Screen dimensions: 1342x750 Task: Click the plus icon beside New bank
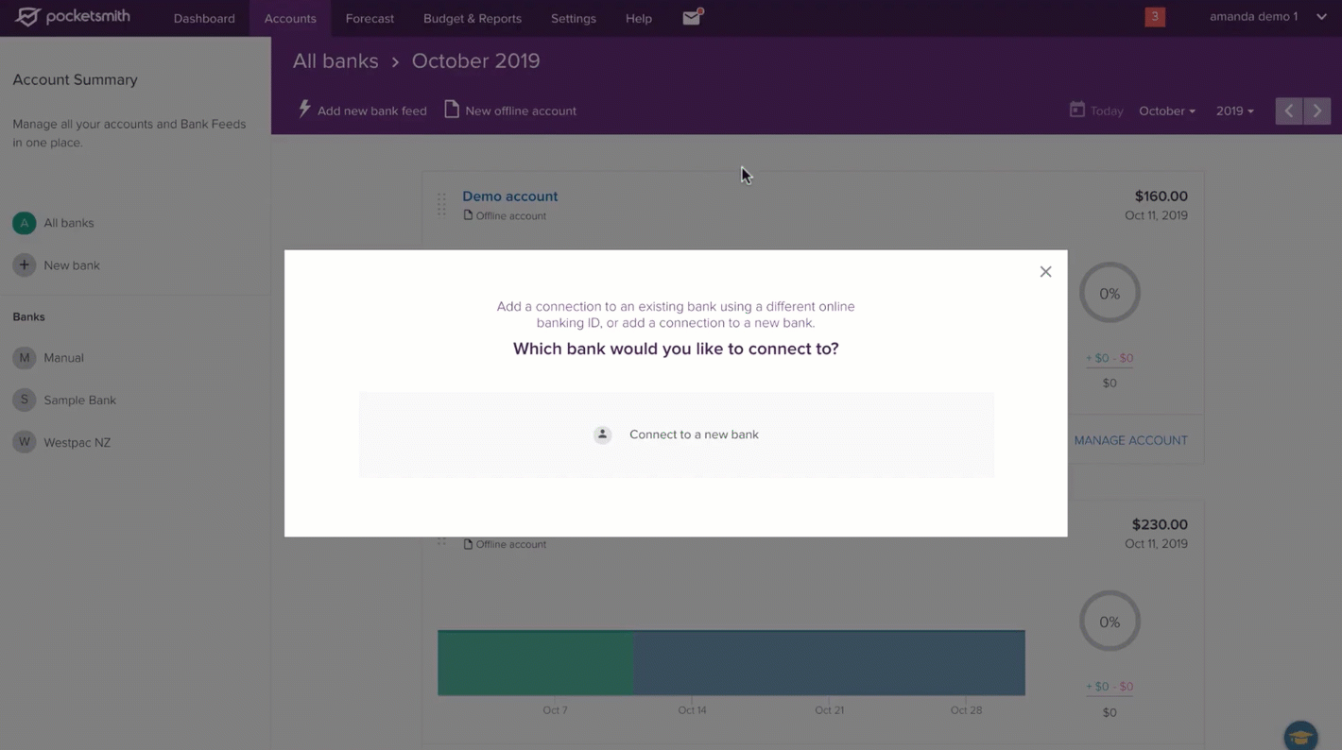point(25,265)
